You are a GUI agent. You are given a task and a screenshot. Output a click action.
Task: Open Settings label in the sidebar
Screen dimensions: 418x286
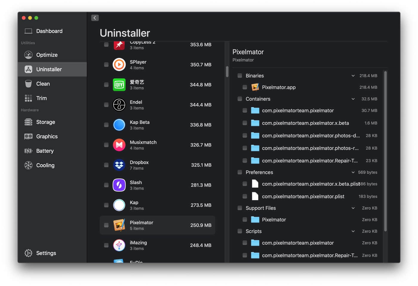point(46,253)
